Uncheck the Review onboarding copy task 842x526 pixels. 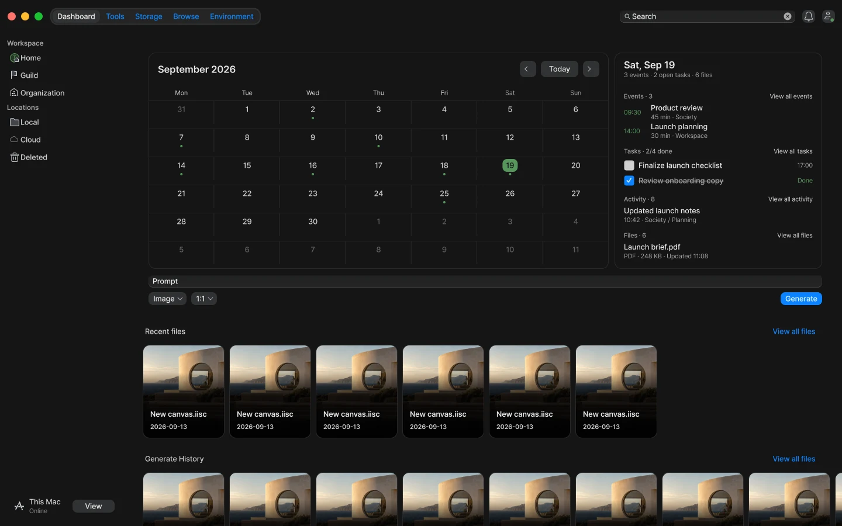(629, 181)
